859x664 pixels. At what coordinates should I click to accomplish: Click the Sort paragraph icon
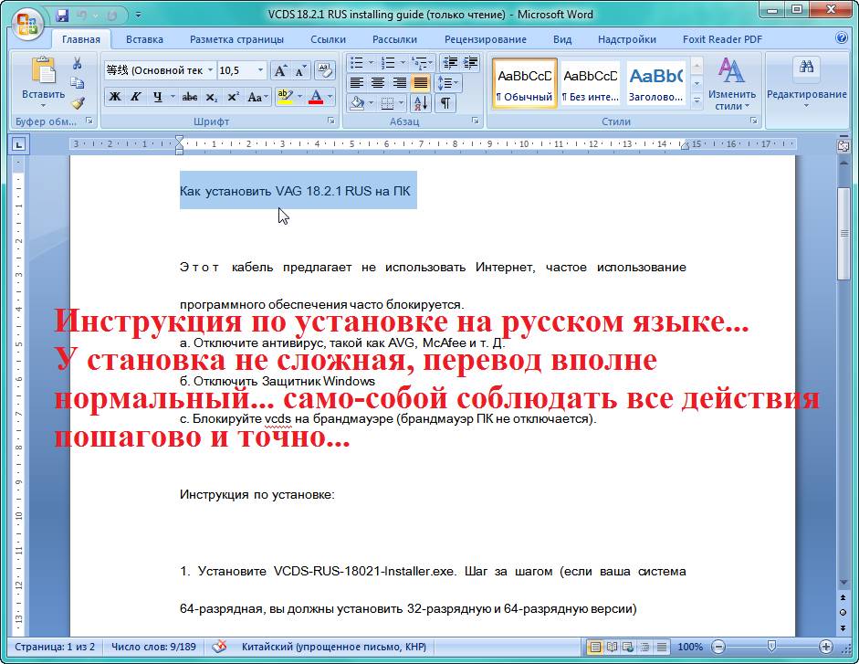pyautogui.click(x=421, y=103)
